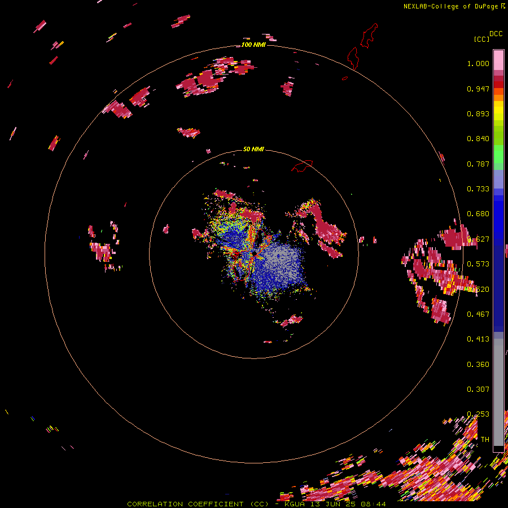Click the 0.307 scale value

pyautogui.click(x=478, y=389)
